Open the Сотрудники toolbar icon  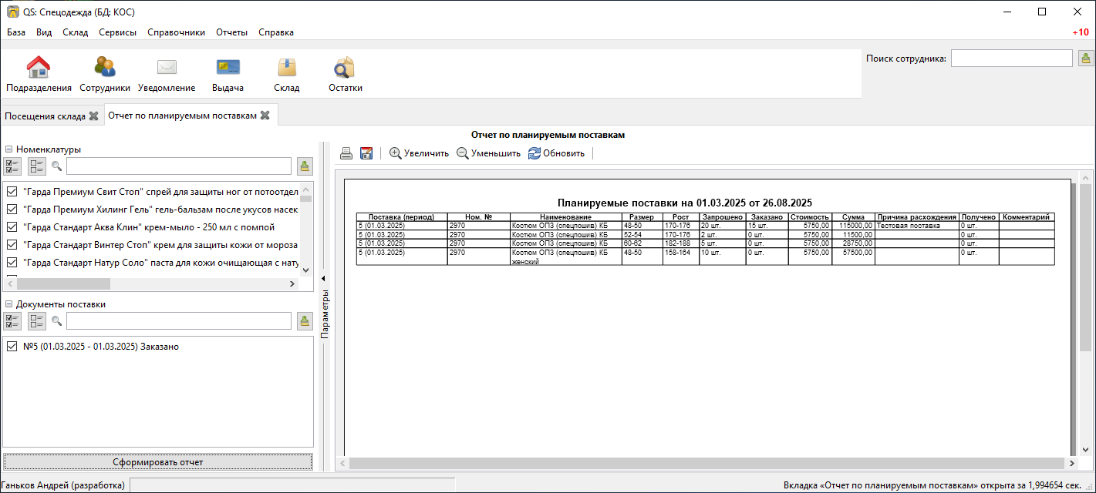point(105,69)
